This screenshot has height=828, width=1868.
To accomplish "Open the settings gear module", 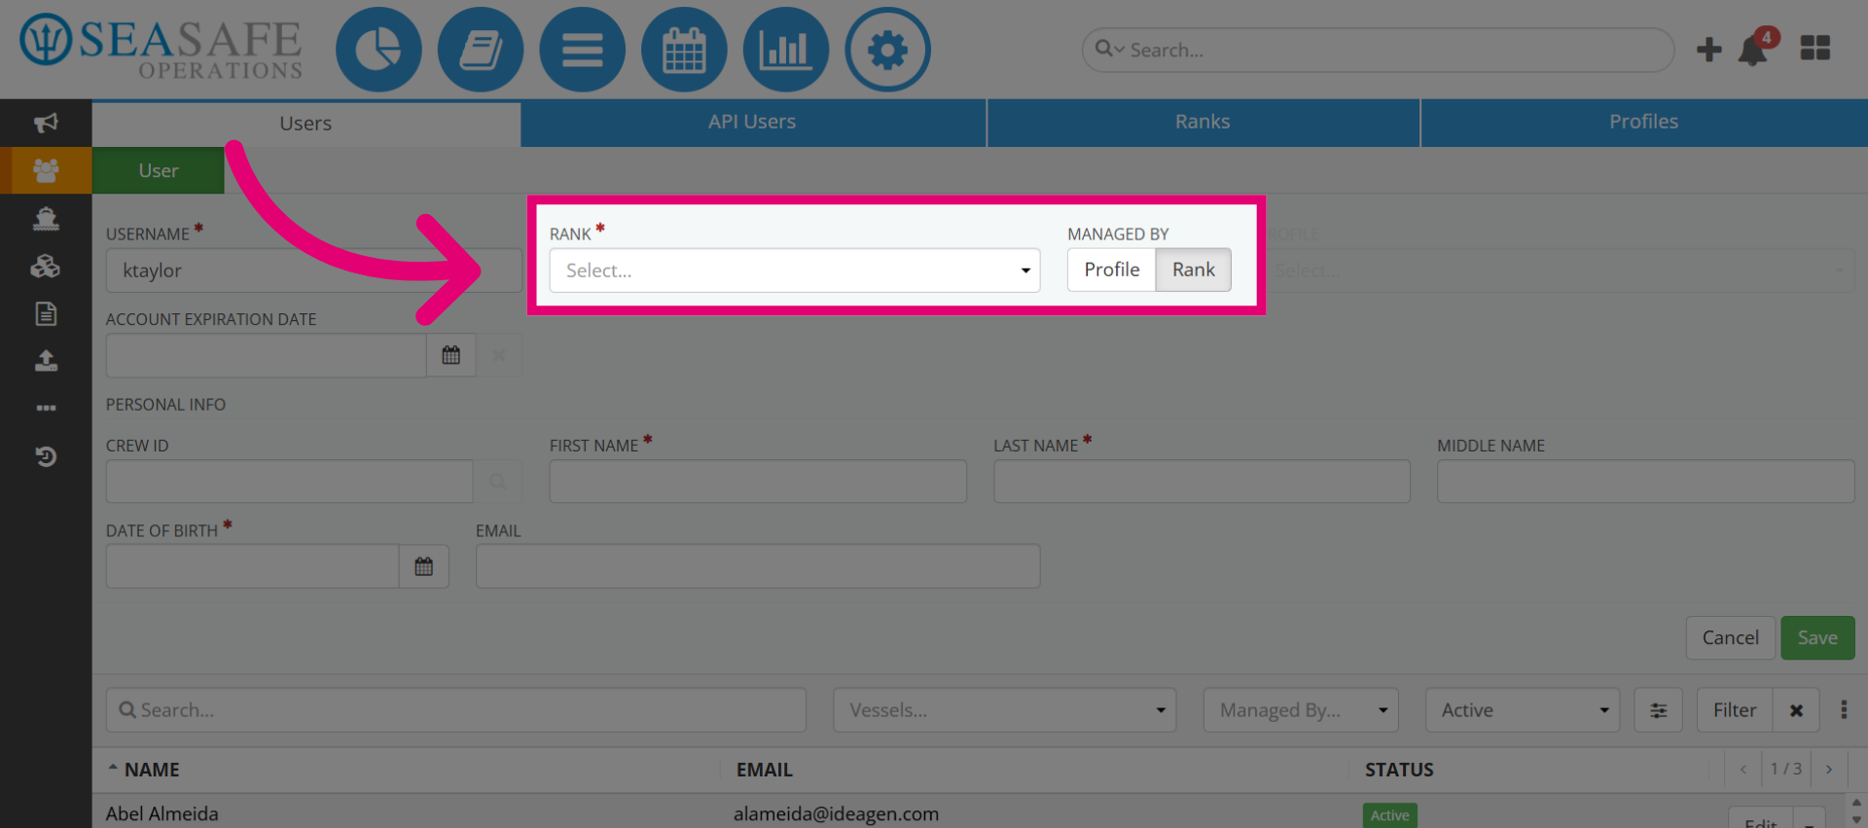I will (887, 50).
